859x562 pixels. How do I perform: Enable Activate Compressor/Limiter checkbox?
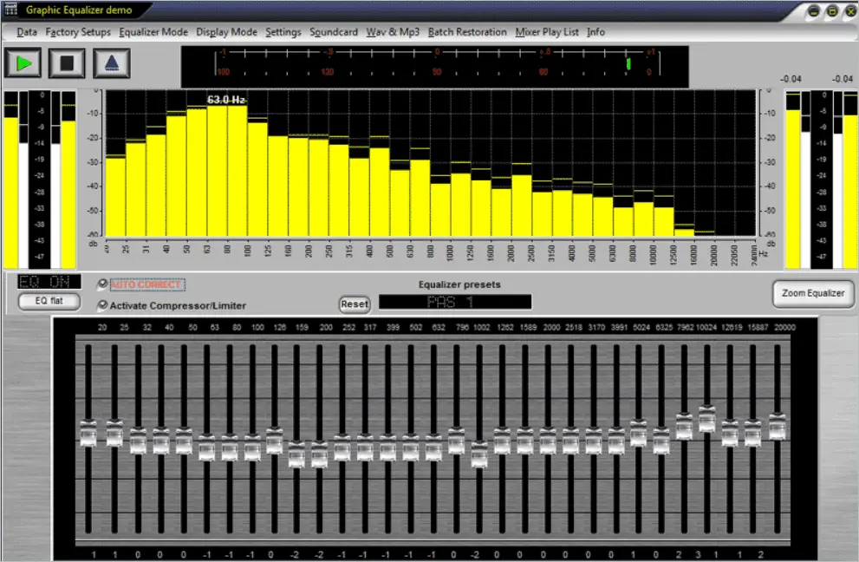102,305
